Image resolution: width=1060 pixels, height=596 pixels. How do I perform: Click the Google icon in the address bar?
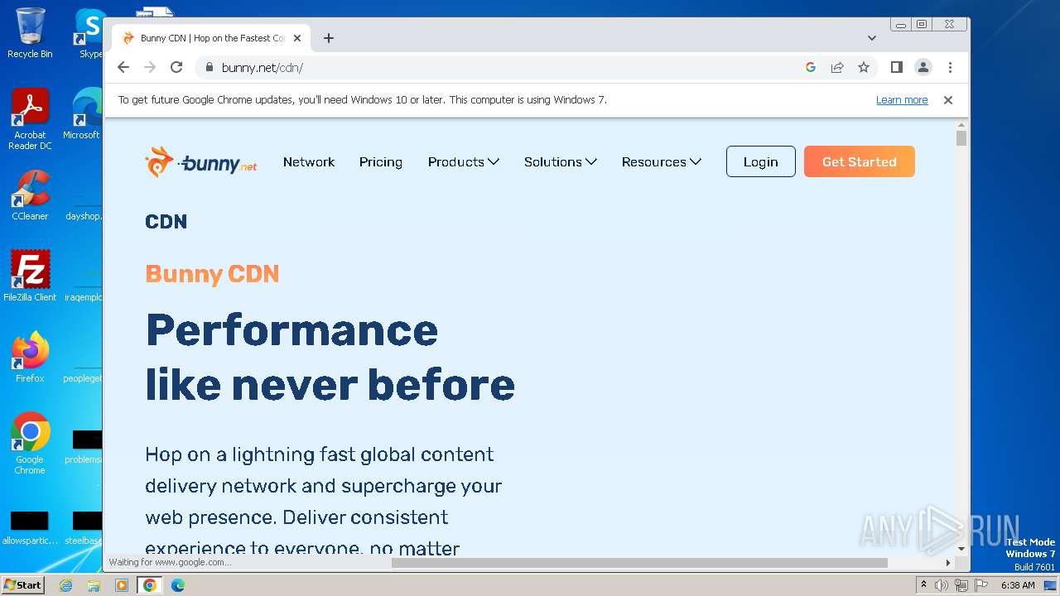811,68
